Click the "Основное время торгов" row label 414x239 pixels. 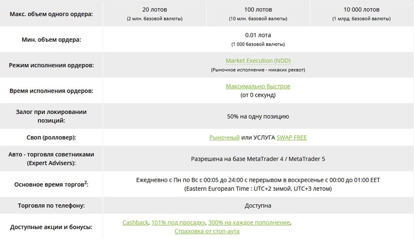coord(51,185)
